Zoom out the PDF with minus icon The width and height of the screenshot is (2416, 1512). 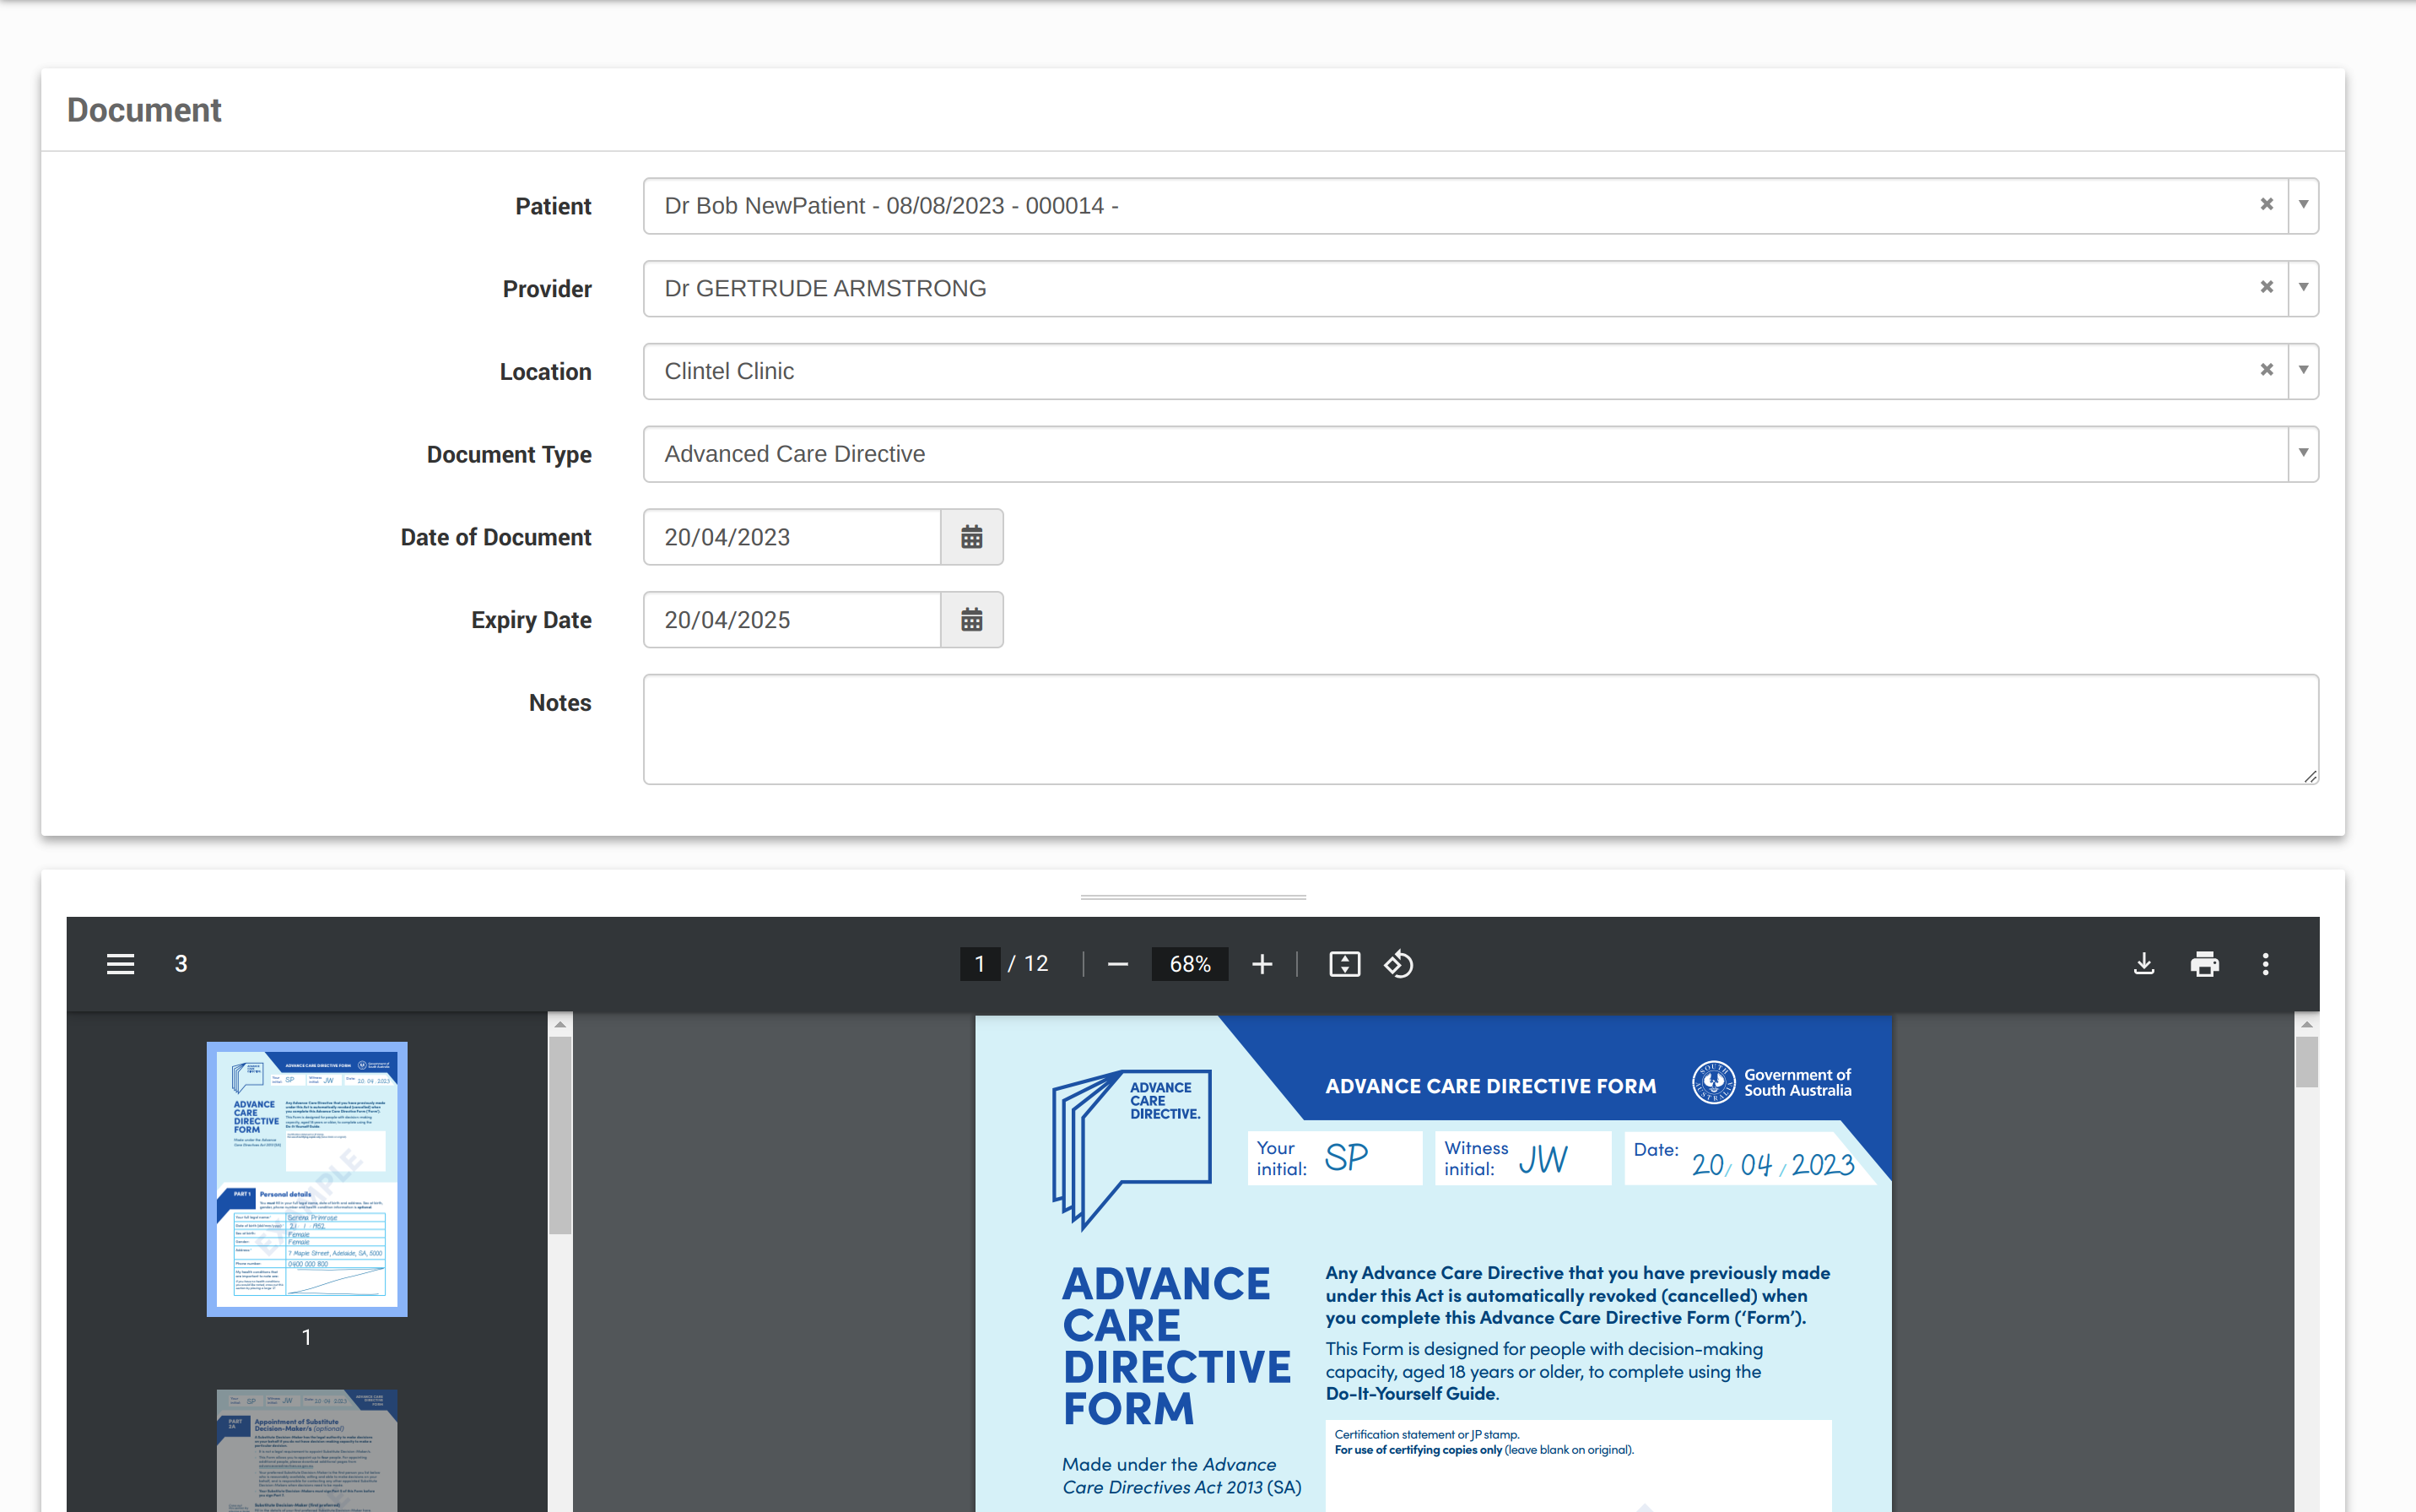click(x=1117, y=964)
